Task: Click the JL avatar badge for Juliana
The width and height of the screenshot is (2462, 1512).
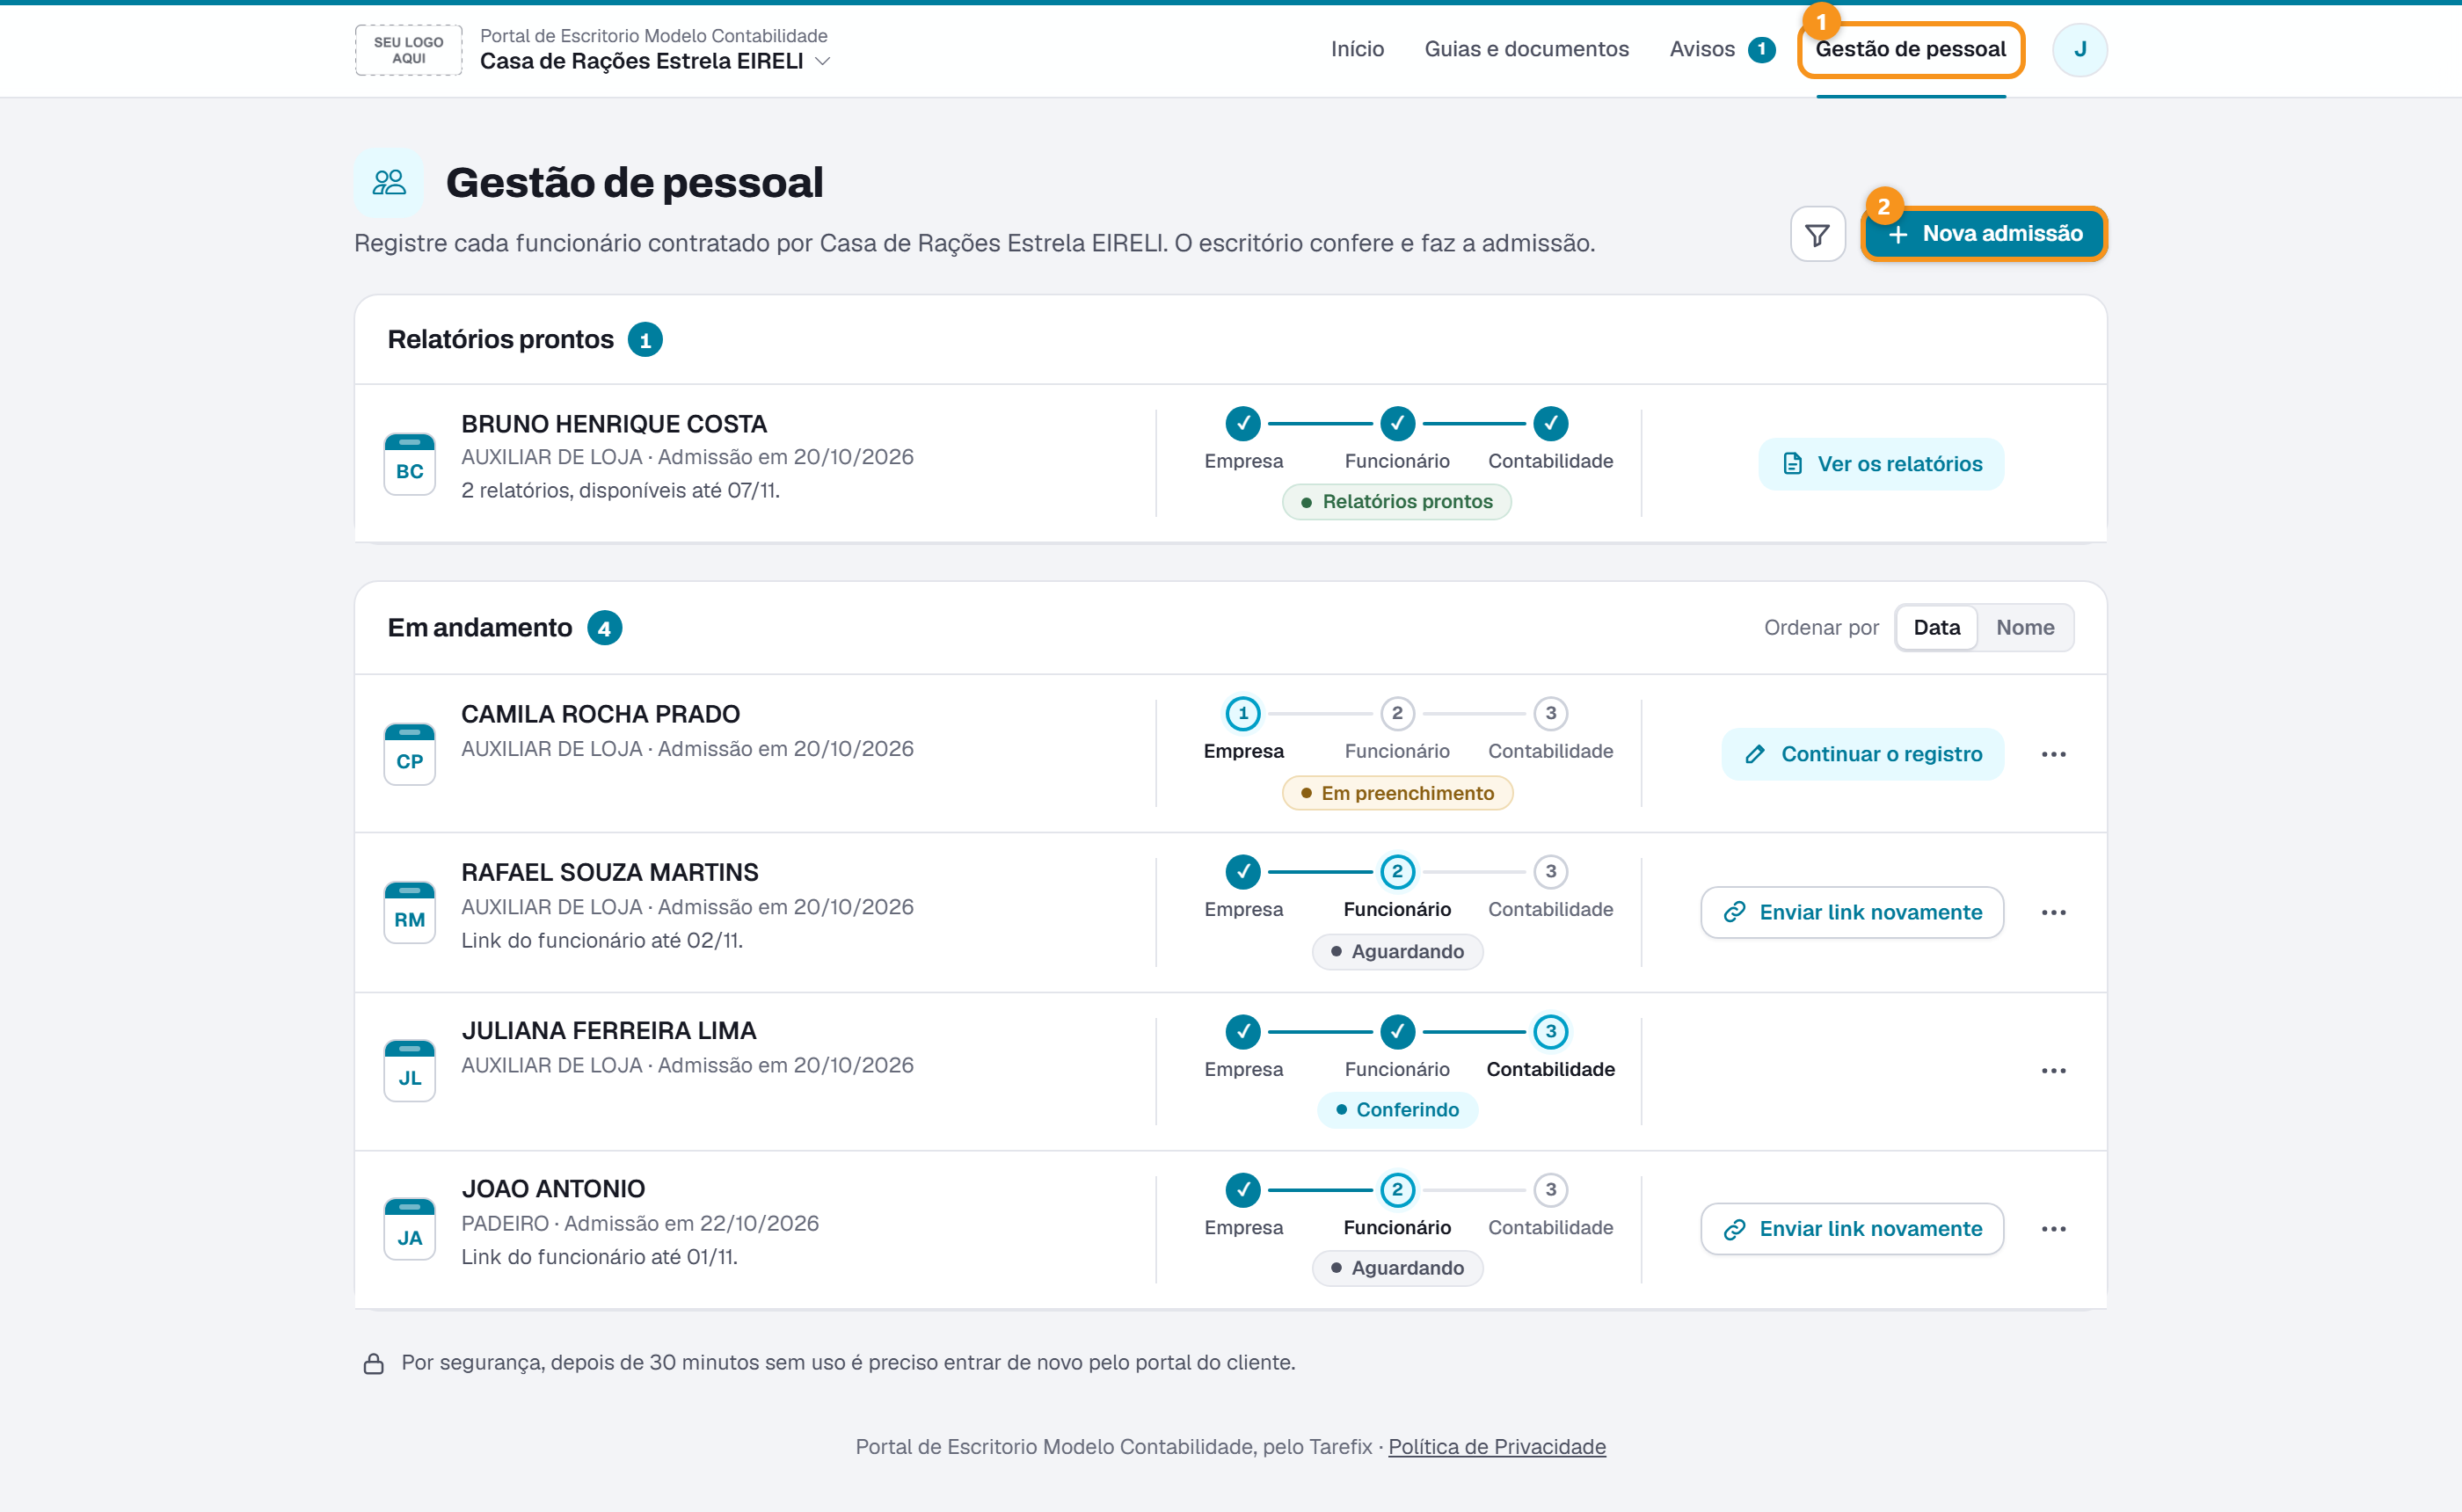Action: (x=409, y=1070)
